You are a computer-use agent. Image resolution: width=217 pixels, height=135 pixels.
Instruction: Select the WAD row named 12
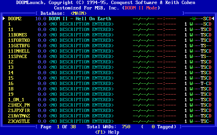[108, 62]
